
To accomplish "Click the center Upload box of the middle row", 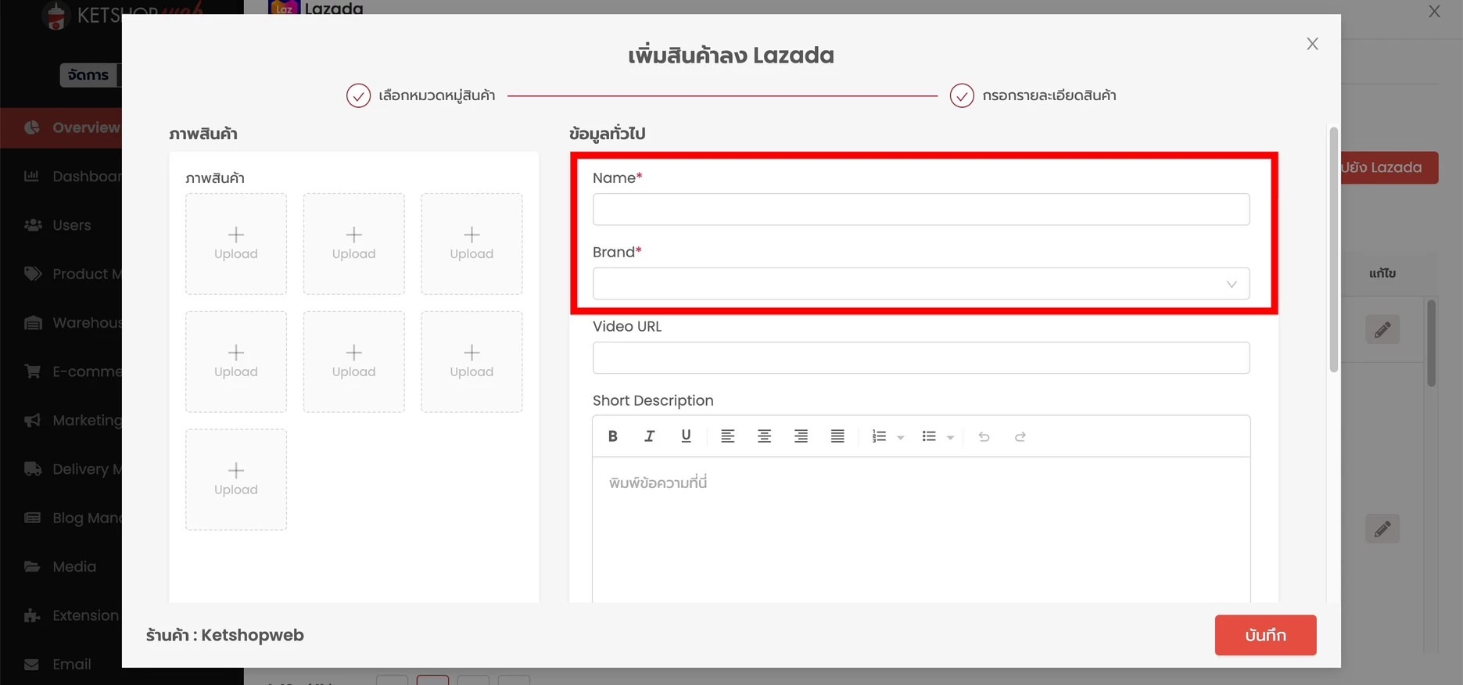I will coord(353,362).
